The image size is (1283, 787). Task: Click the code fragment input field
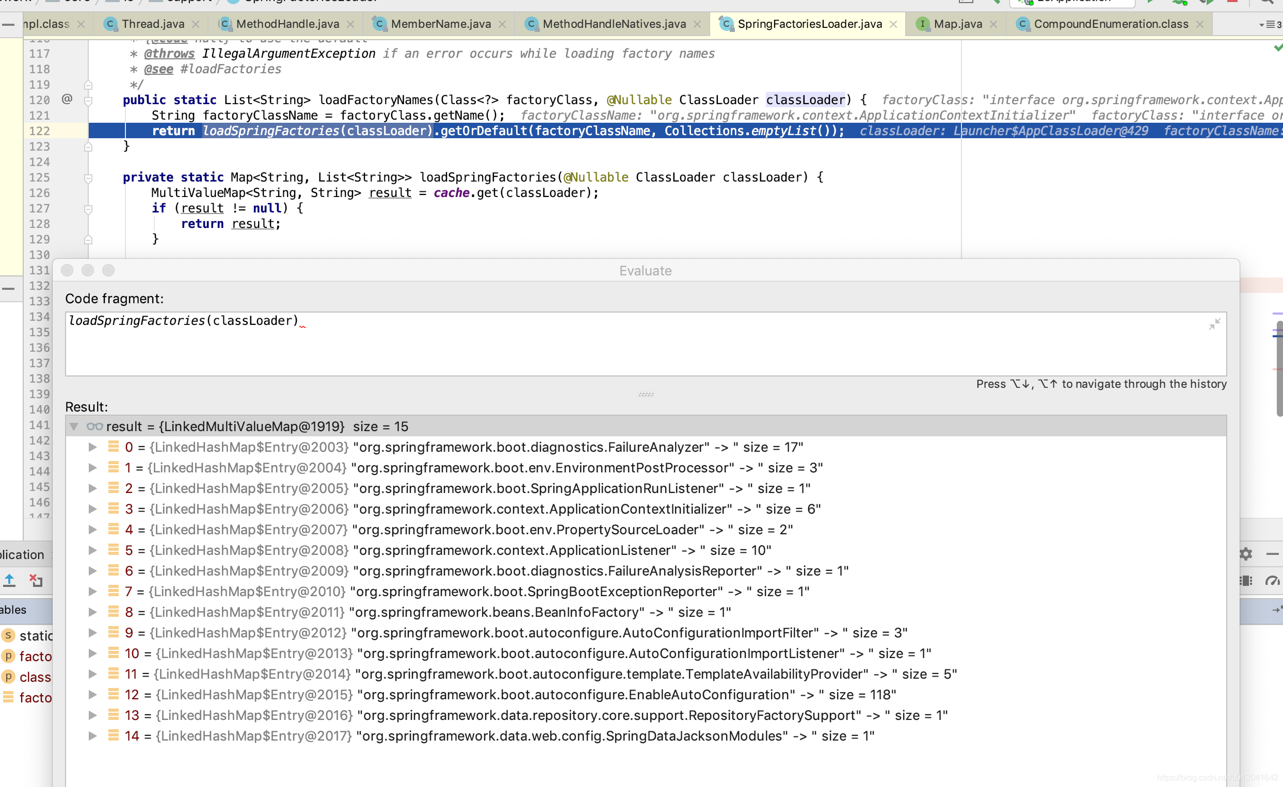click(x=646, y=343)
